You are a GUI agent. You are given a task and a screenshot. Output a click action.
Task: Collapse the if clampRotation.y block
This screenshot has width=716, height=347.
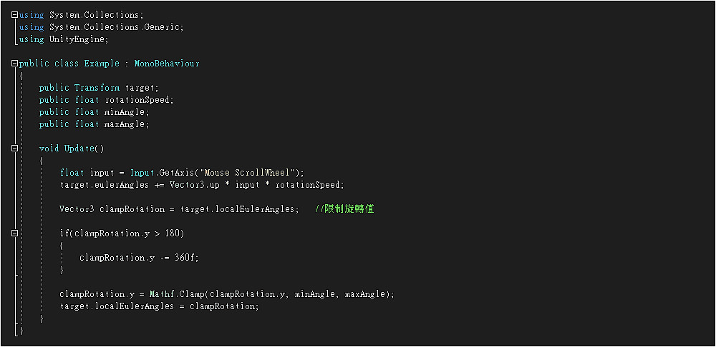click(x=14, y=233)
